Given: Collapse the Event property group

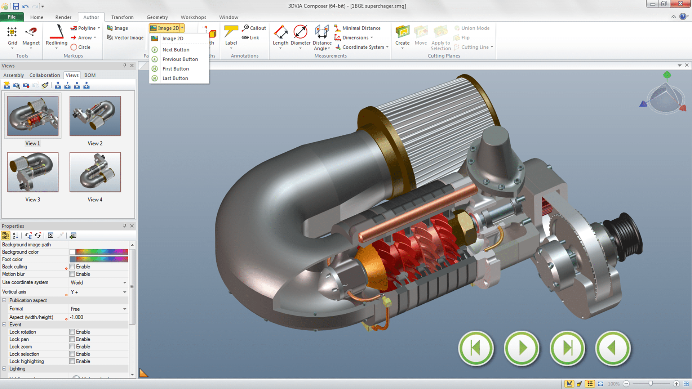Looking at the screenshot, I should point(4,325).
